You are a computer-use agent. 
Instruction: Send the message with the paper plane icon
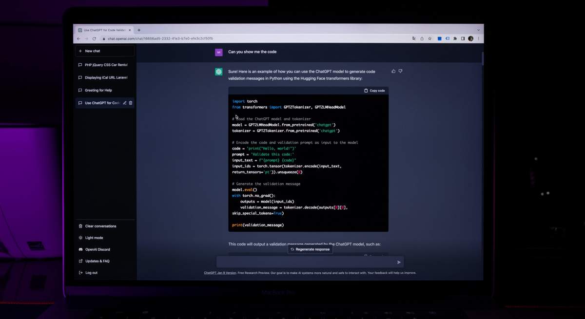[399, 262]
